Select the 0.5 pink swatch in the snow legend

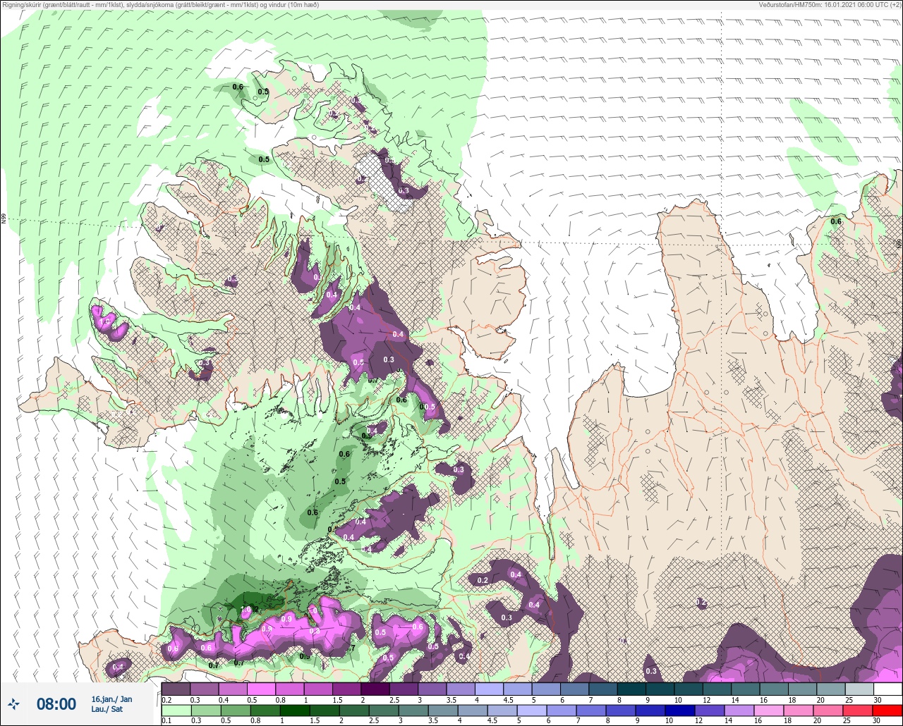pyautogui.click(x=261, y=689)
